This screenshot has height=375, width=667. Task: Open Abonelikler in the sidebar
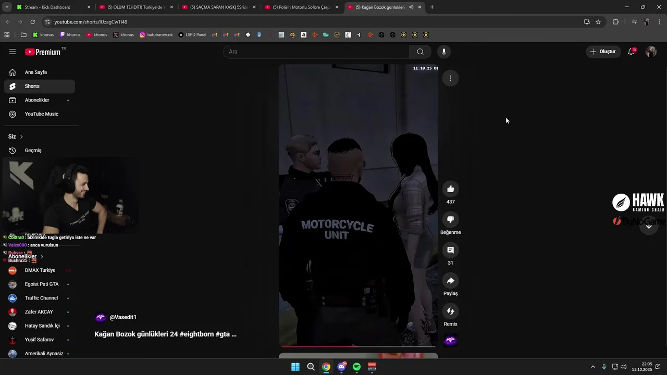point(40,100)
